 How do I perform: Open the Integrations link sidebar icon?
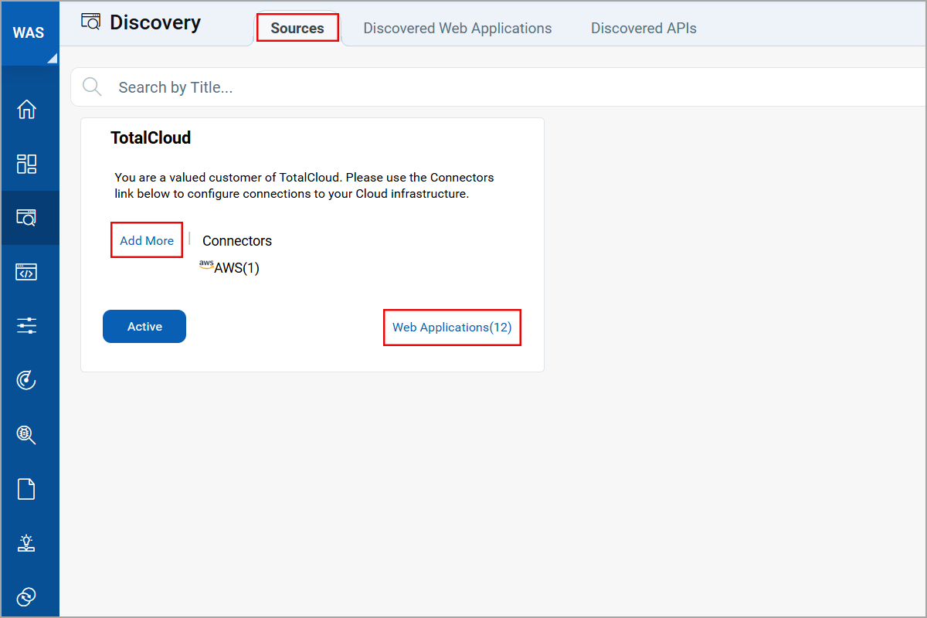[27, 597]
